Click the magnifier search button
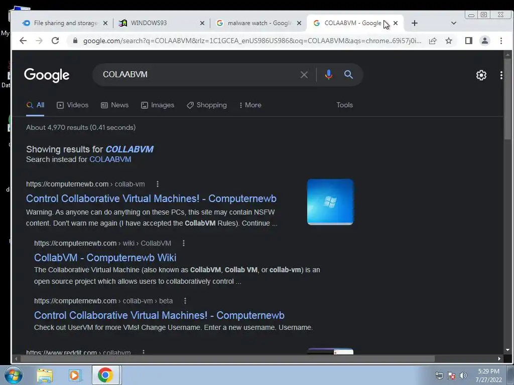The height and width of the screenshot is (385, 514). pos(348,75)
